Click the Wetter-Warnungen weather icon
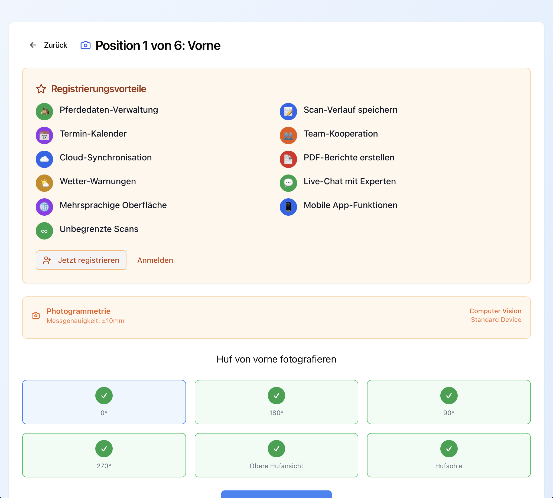The width and height of the screenshot is (553, 498). point(44,183)
